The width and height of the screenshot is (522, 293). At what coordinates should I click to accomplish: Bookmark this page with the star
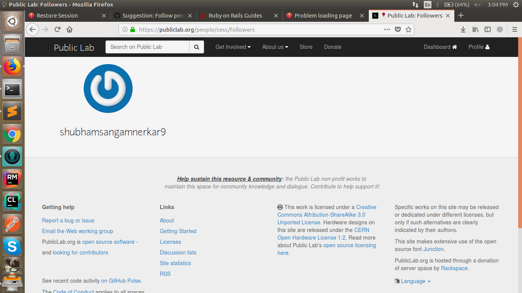(409, 29)
